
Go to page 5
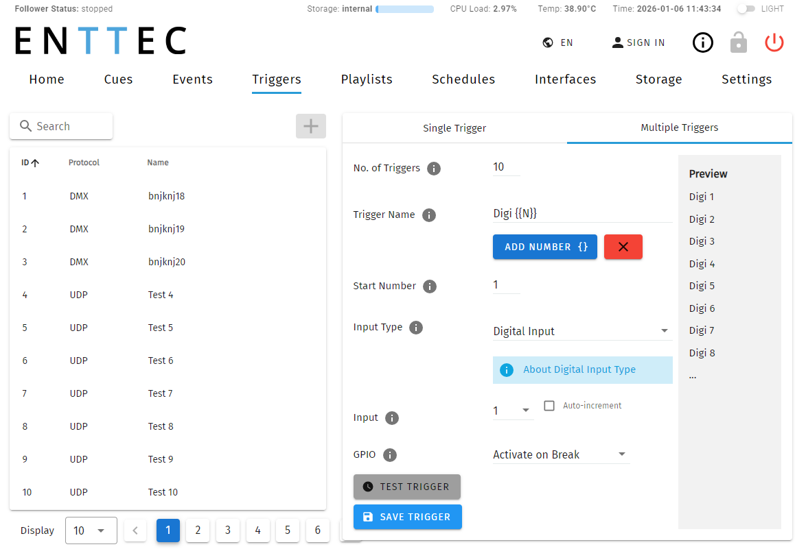tap(288, 530)
